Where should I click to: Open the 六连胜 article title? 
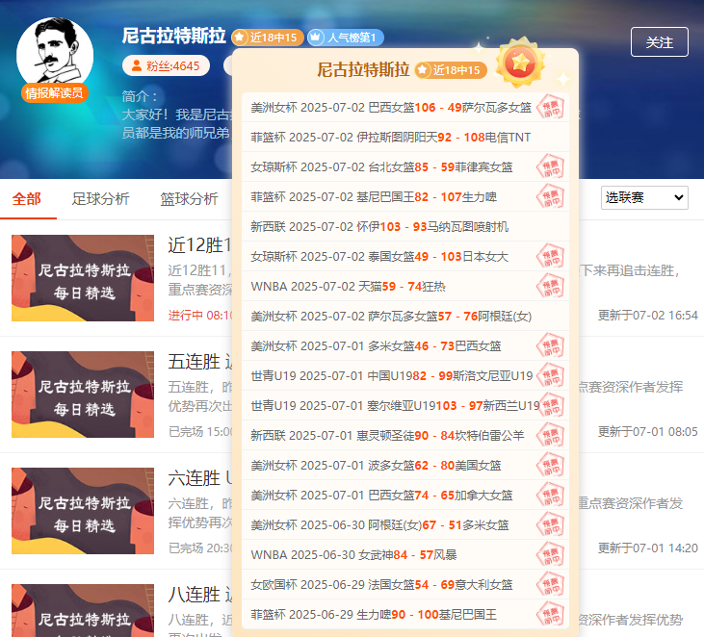199,478
